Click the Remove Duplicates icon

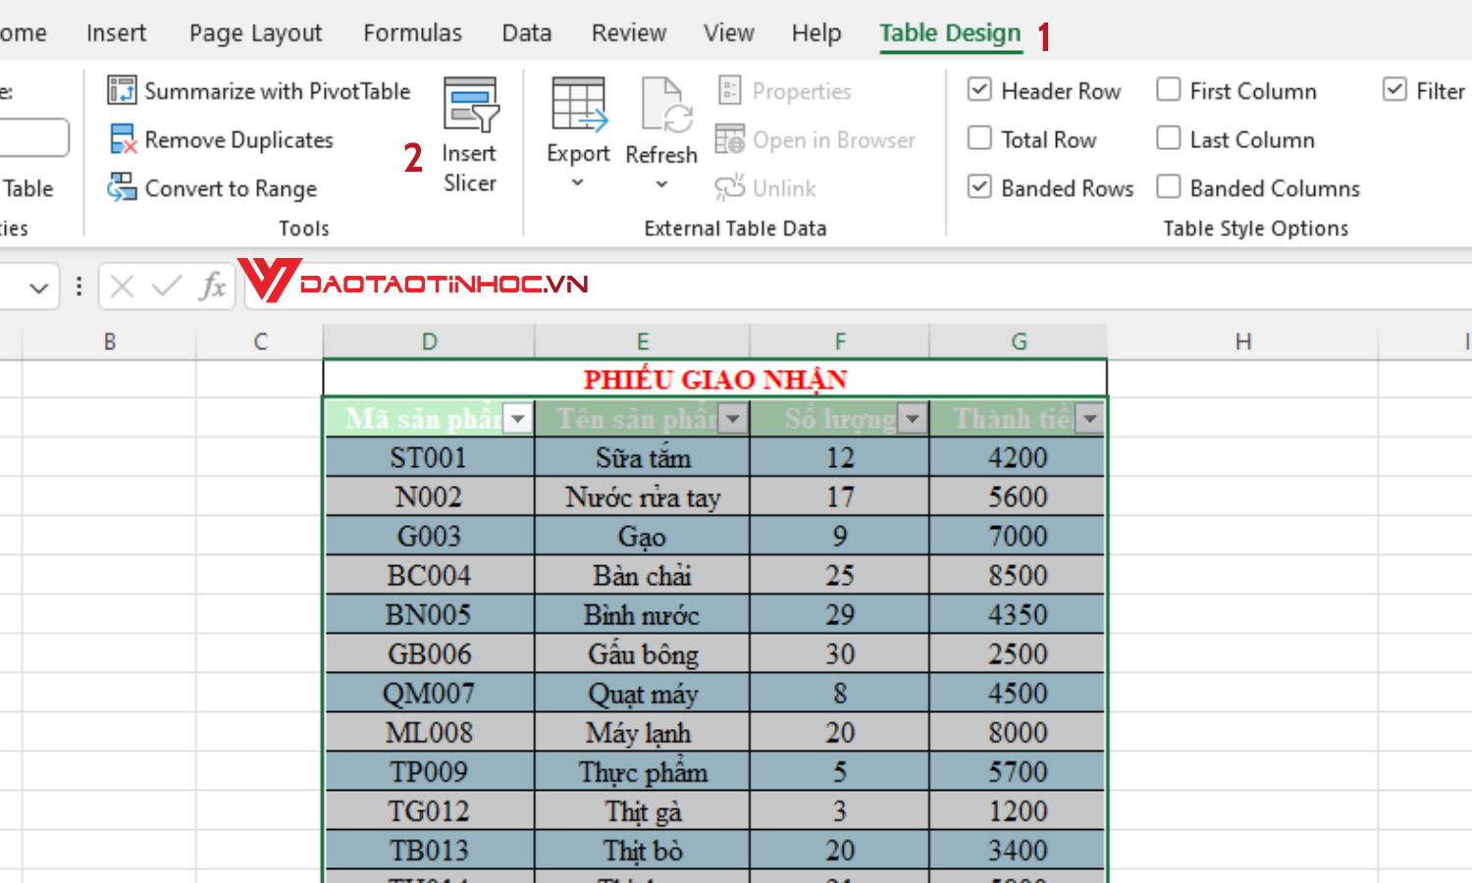tap(122, 139)
